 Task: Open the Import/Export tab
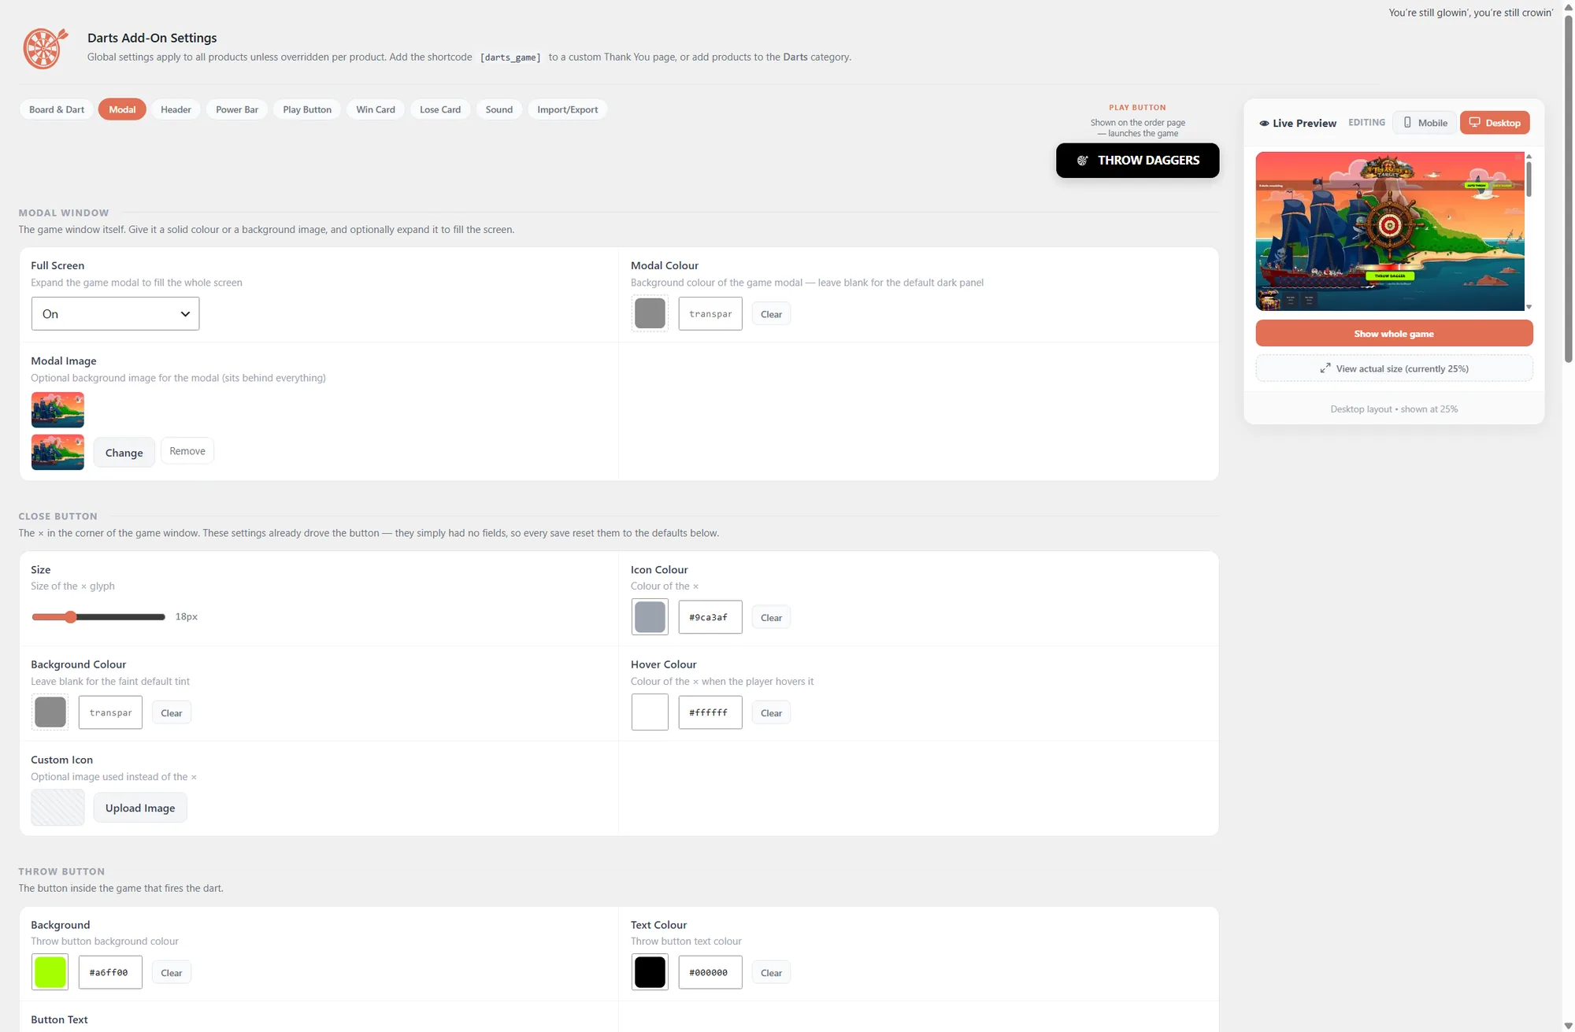pos(568,109)
